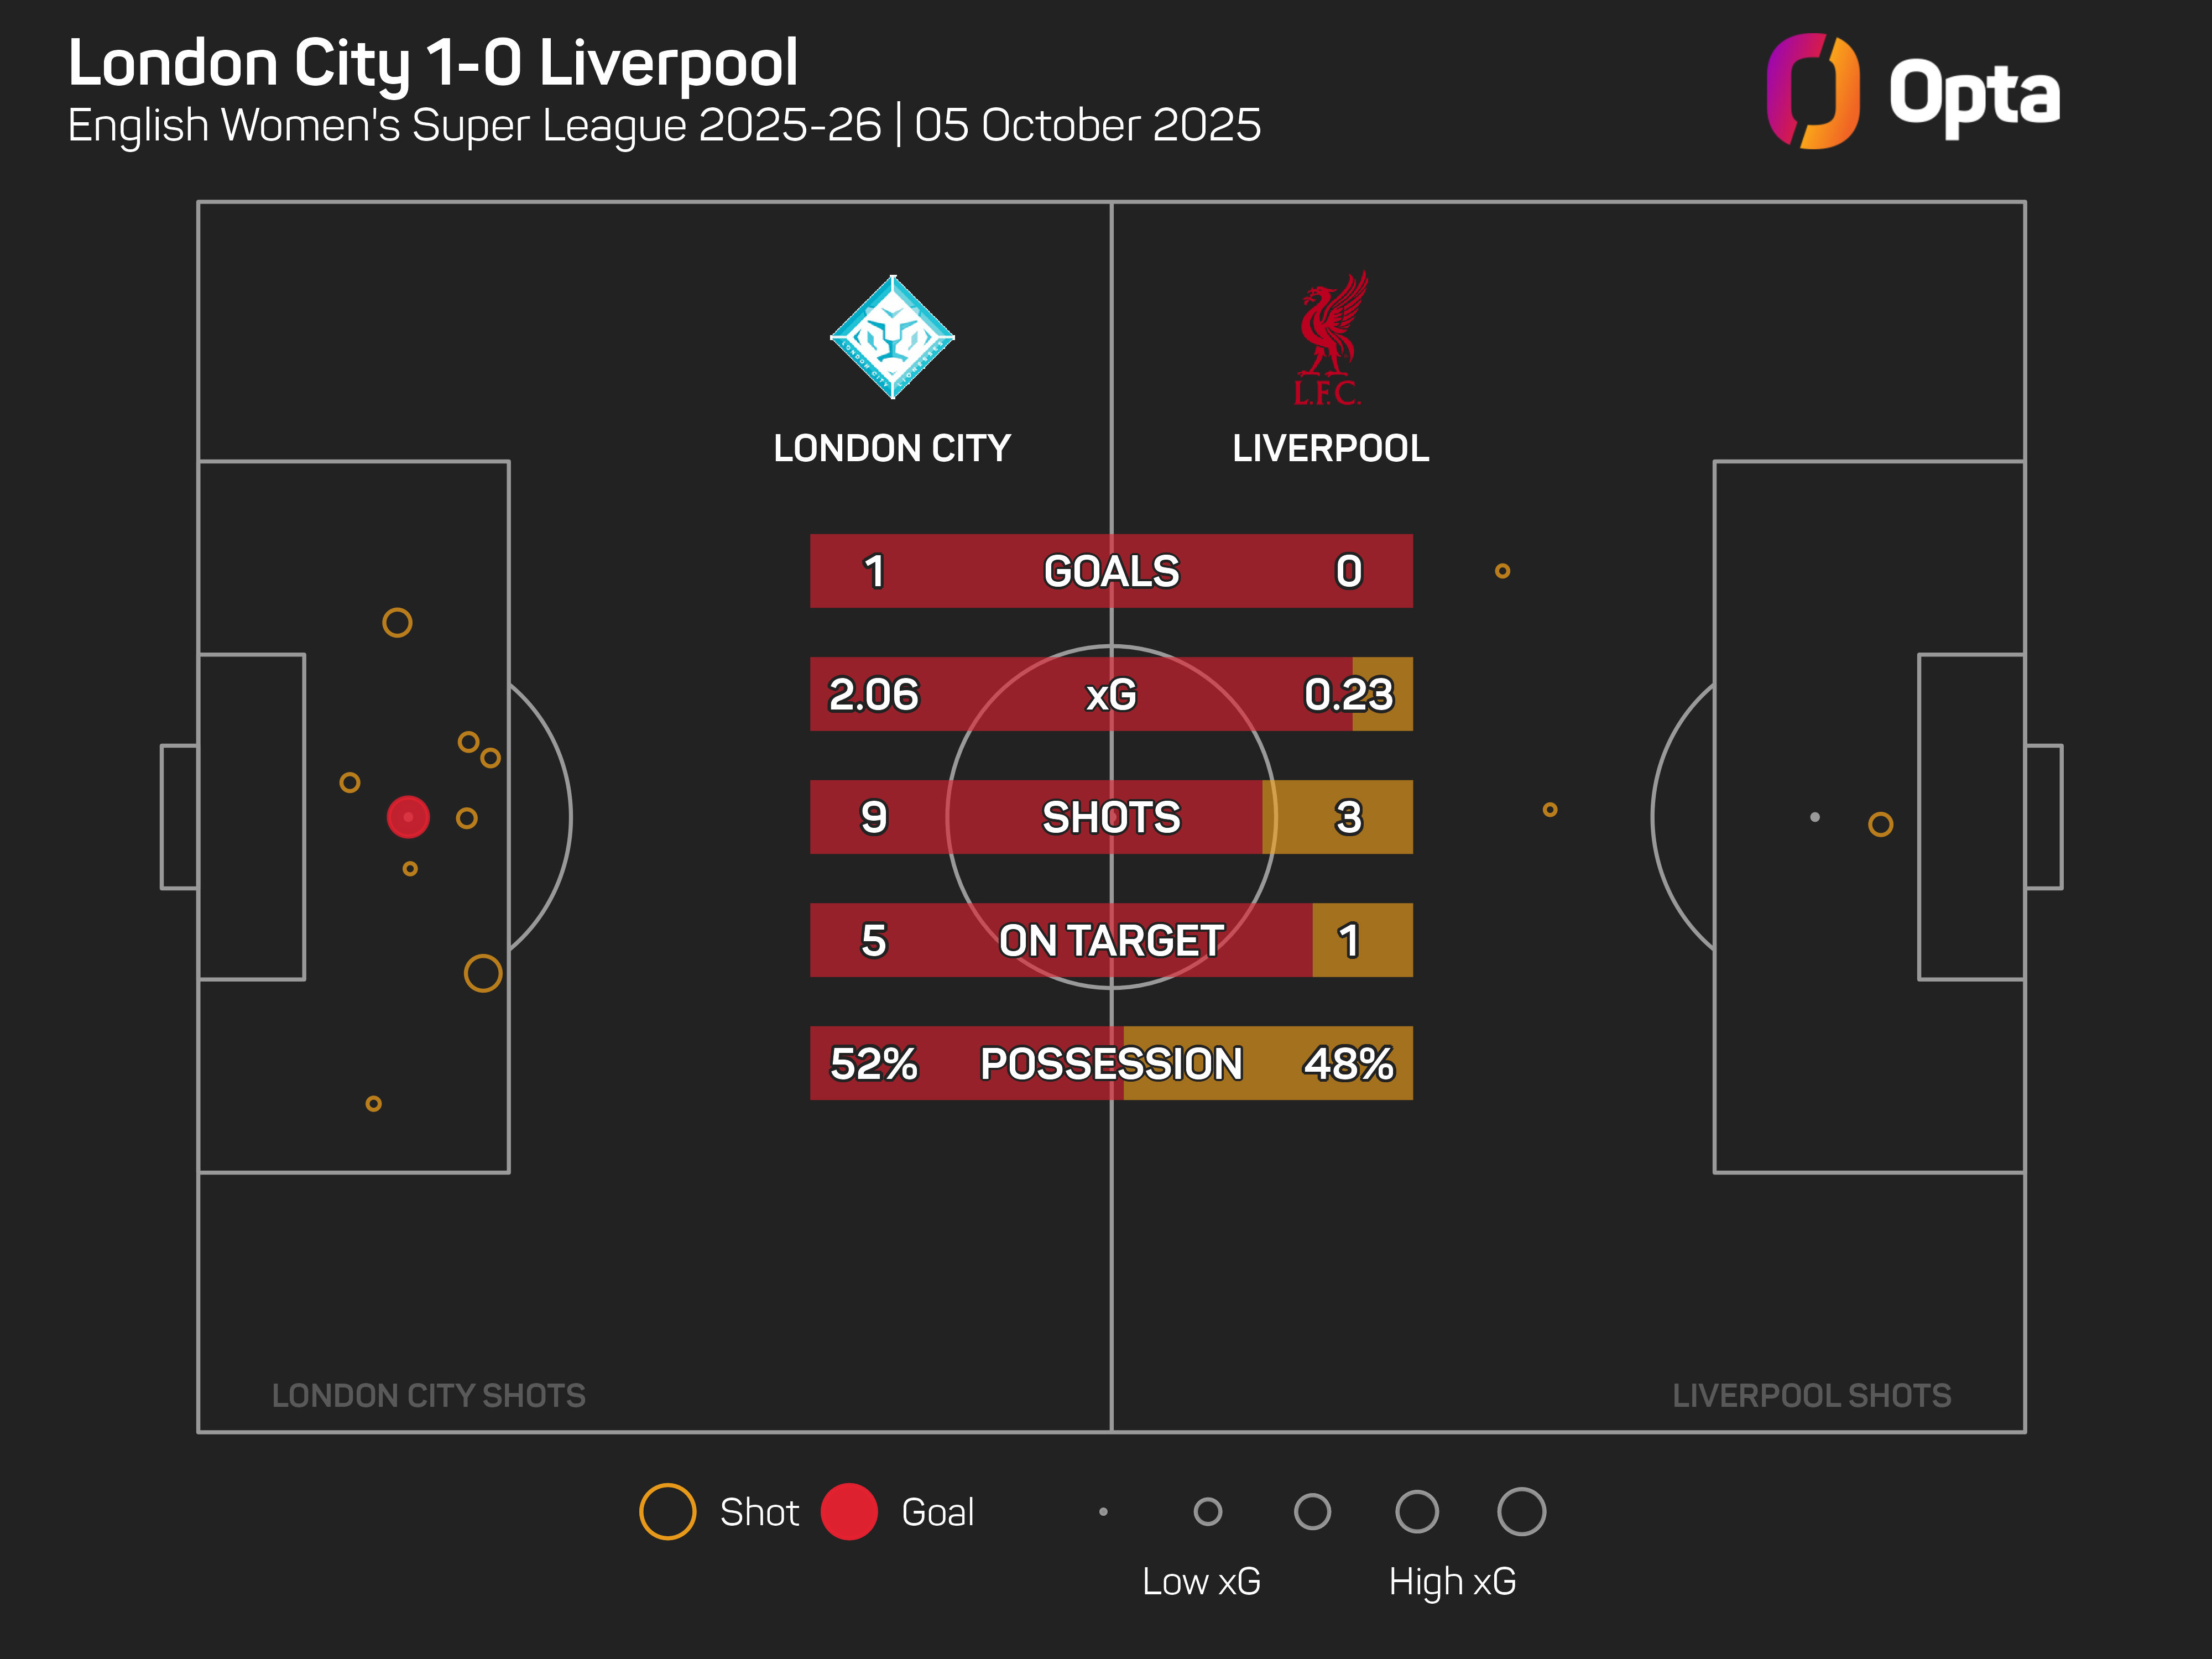Click the POSSESSION stat bar
The image size is (2212, 1659).
coord(1111,1063)
